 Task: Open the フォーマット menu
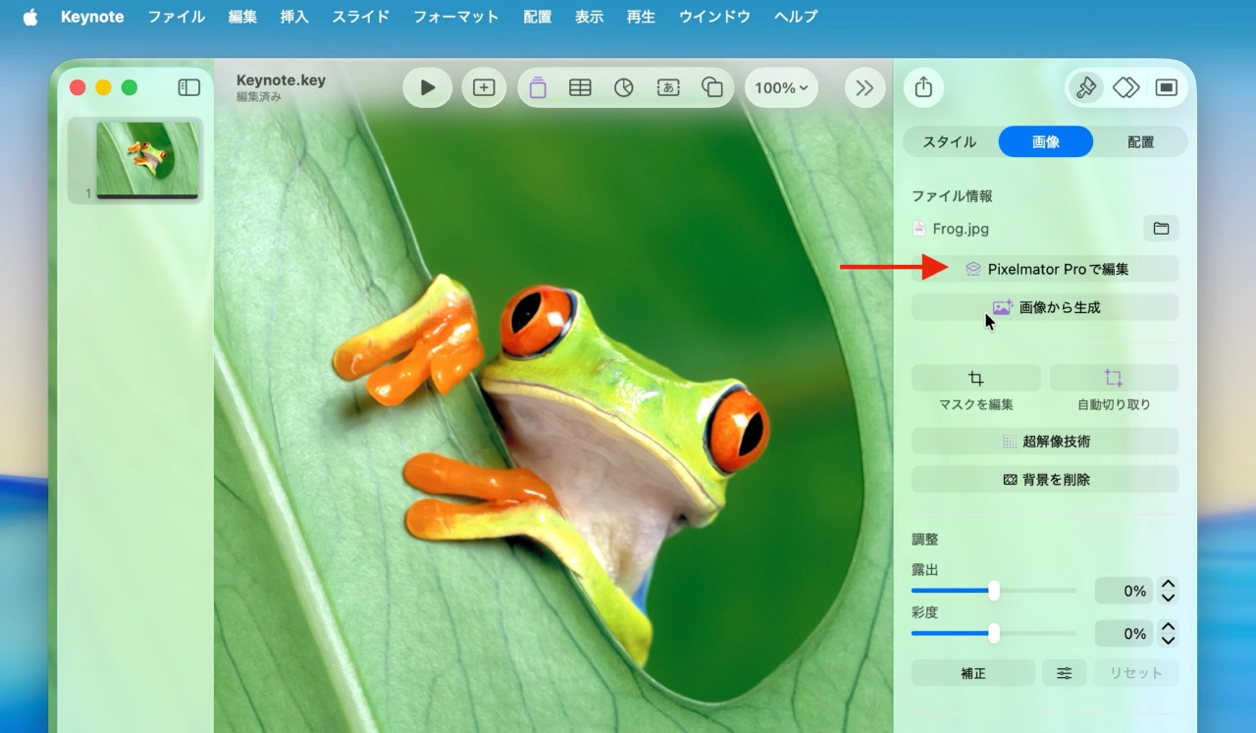click(x=455, y=17)
